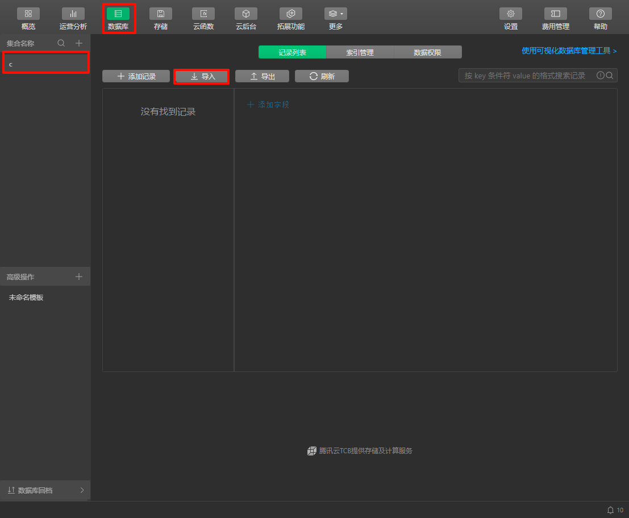Open 费用管理 billing icon
The image size is (629, 518).
556,14
